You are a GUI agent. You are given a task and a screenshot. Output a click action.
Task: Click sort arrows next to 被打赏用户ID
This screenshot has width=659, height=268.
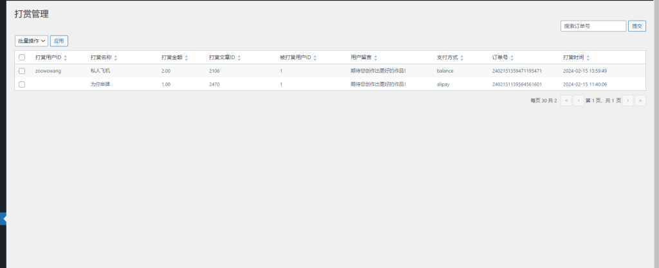(315, 57)
